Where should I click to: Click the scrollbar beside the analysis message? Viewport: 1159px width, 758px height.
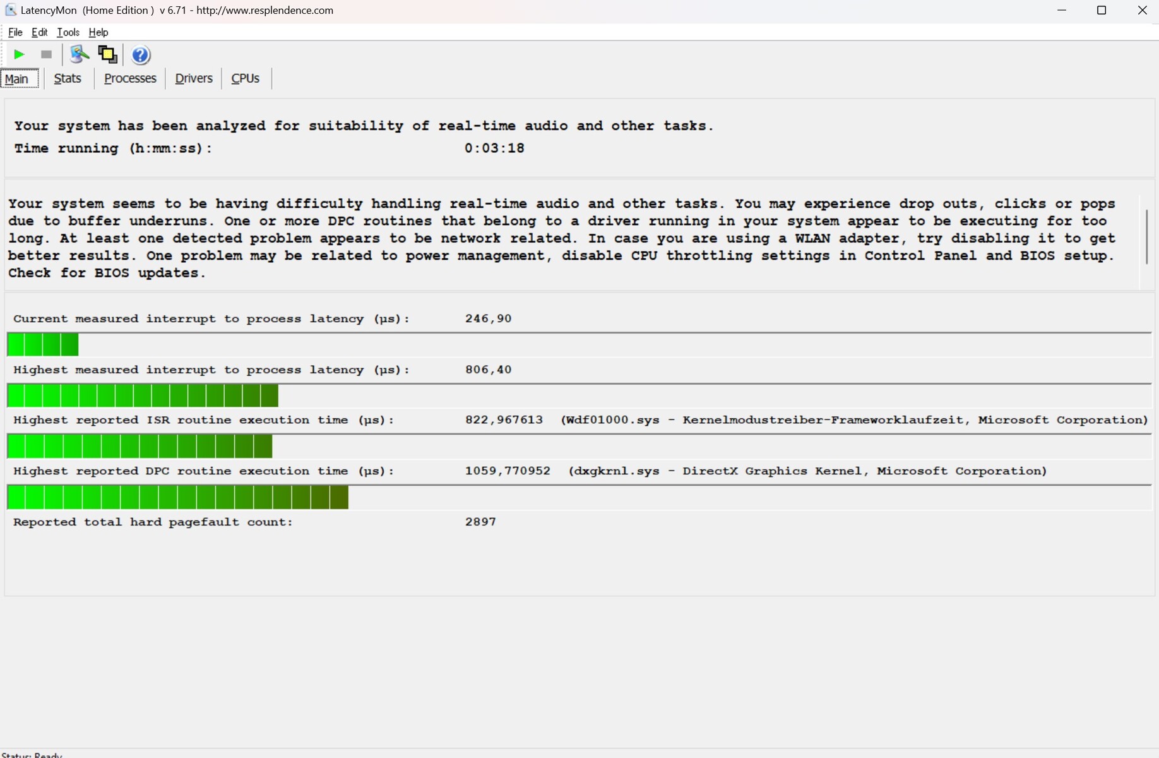[1146, 237]
